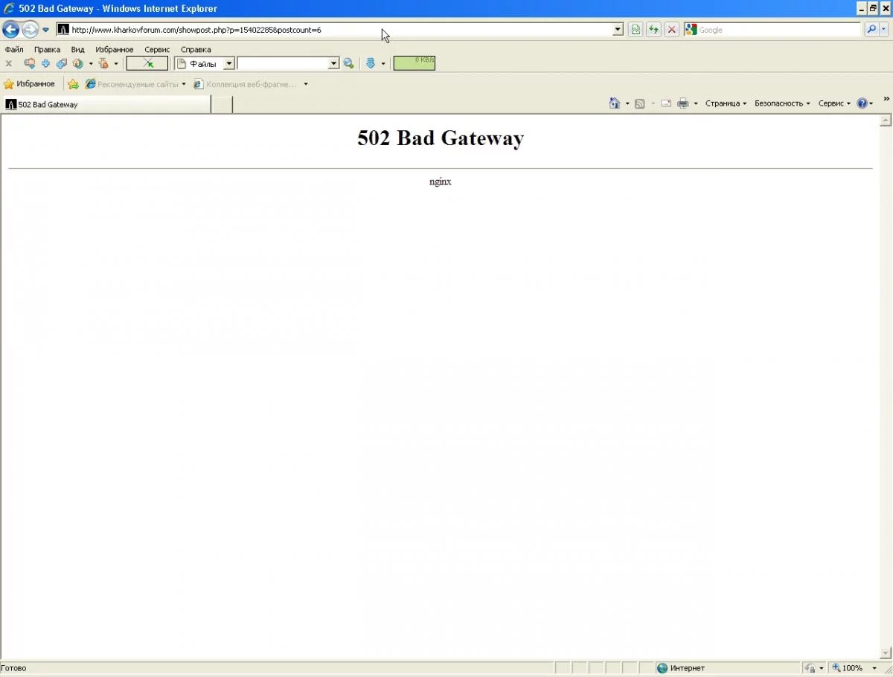Click the RSS feeds icon

pos(639,103)
